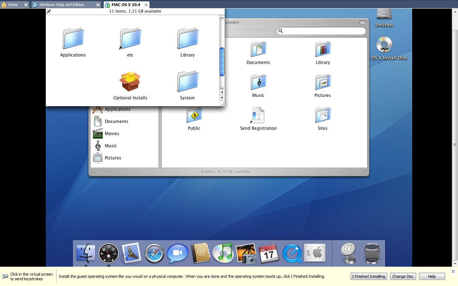Launch iPhoto from the Dock
458x286 pixels.
pos(246,253)
